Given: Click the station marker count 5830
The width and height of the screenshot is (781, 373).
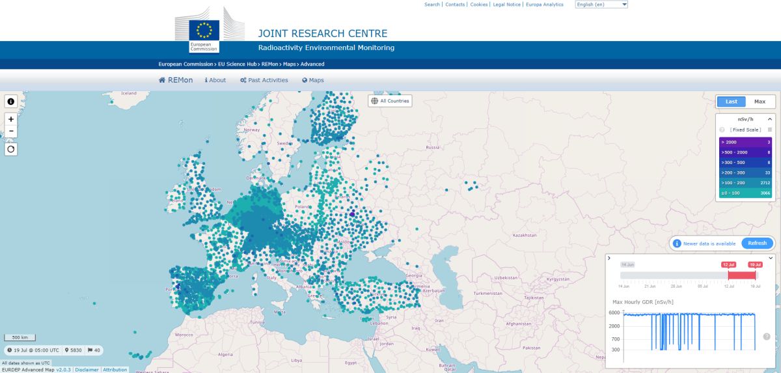Looking at the screenshot, I should pos(72,350).
